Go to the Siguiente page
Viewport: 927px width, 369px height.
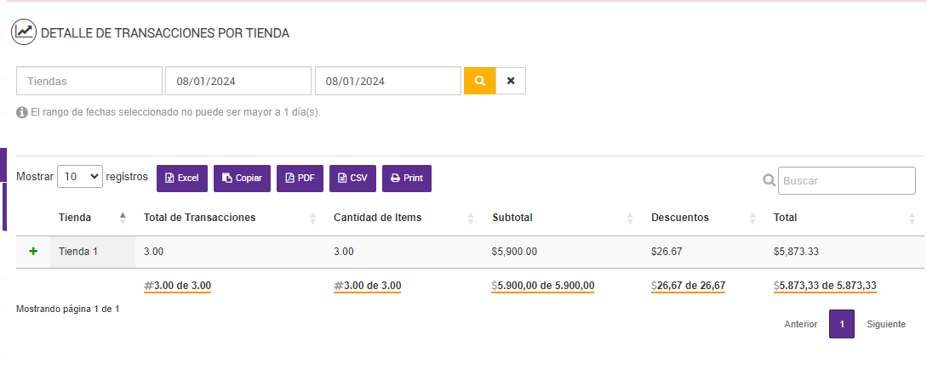886,325
